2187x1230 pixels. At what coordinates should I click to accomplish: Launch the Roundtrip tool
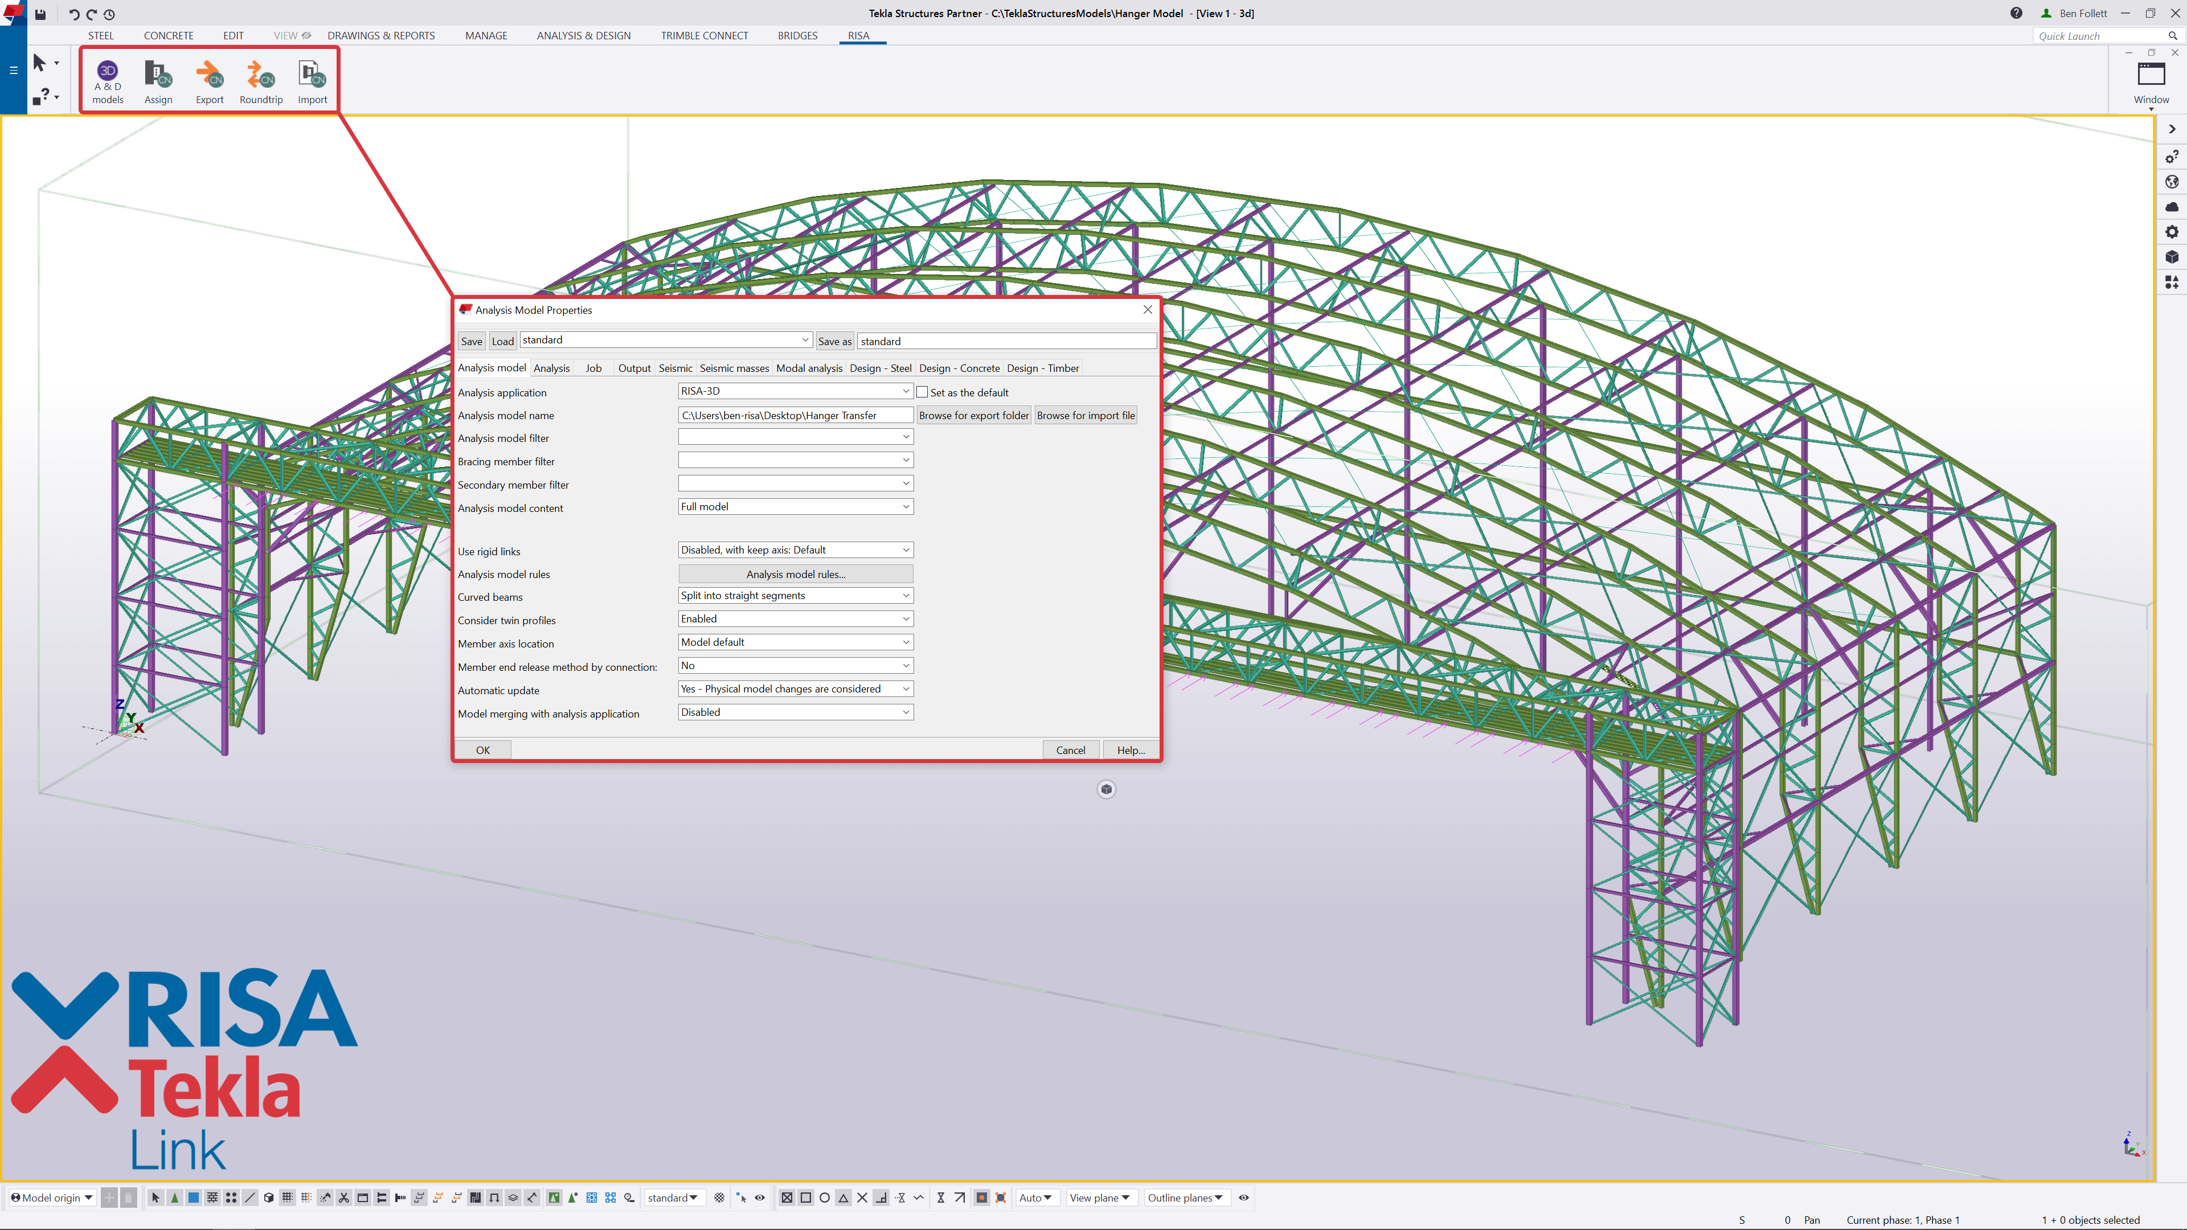click(261, 81)
